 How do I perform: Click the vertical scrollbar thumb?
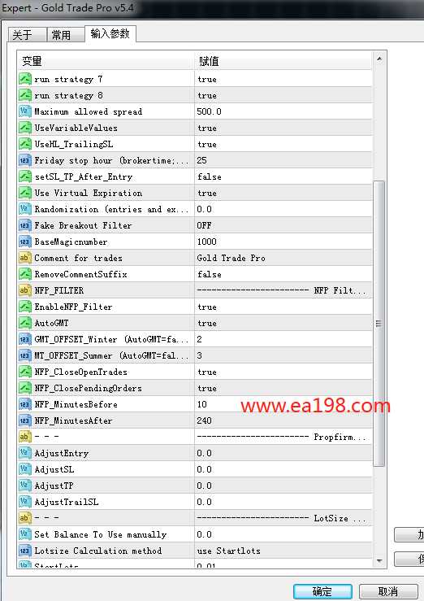379,324
